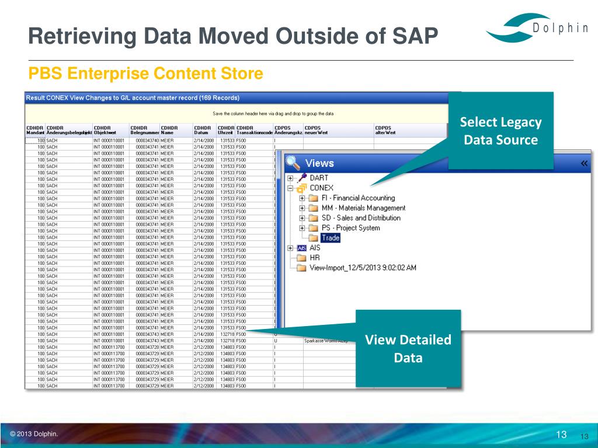Screen dimensions: 598x448
Task: Select cell with Belegnummer 0000343740
Action: click(145, 141)
